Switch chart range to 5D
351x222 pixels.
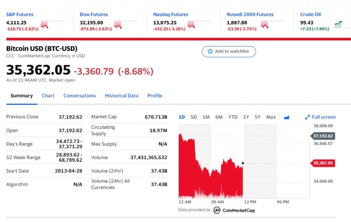[x=194, y=117]
